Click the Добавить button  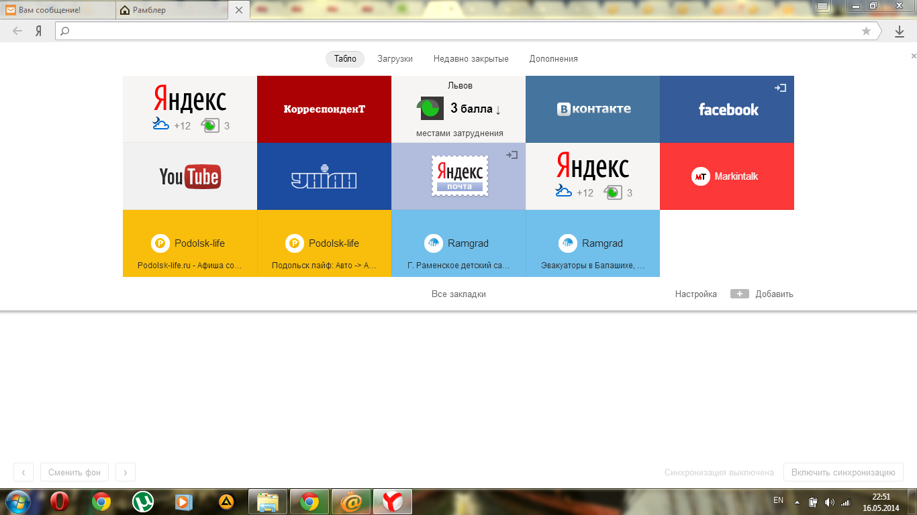tap(762, 294)
